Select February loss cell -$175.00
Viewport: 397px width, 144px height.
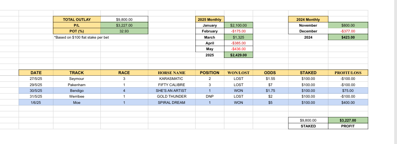point(238,31)
